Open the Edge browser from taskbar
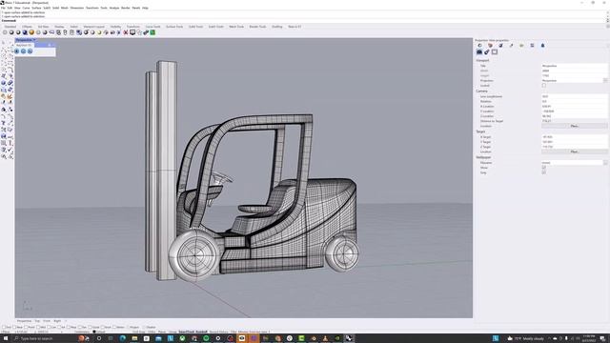The height and width of the screenshot is (343, 610). (x=123, y=339)
